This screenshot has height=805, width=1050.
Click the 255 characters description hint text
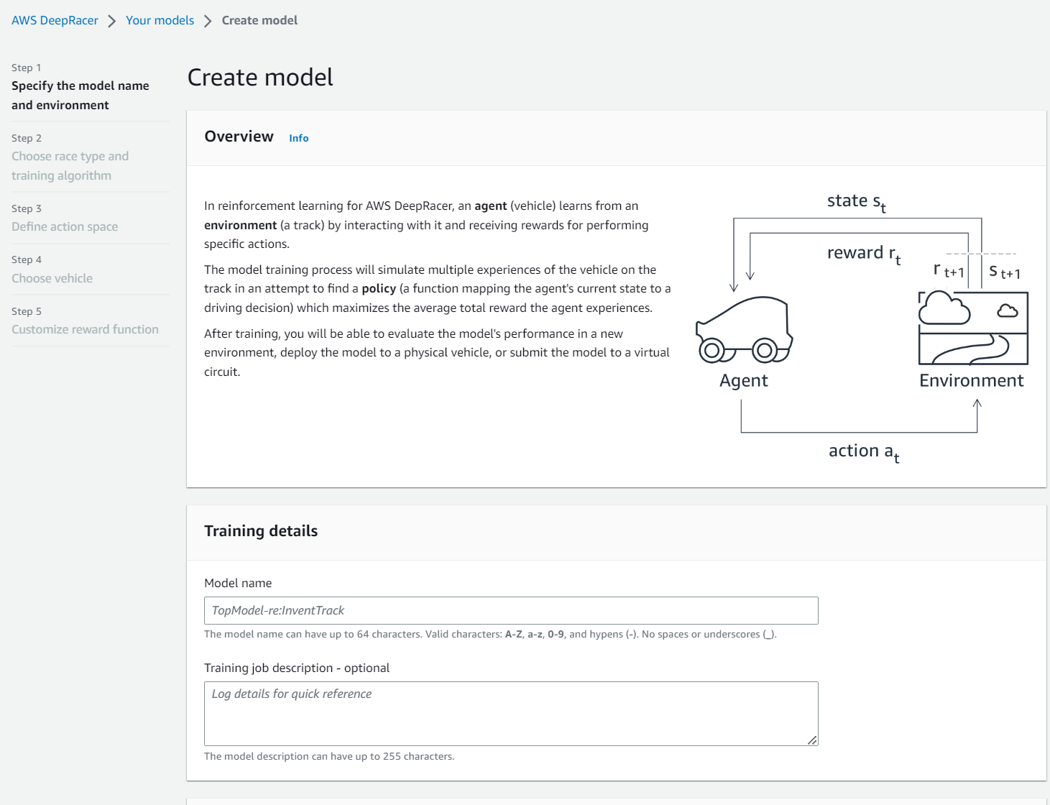(x=329, y=756)
